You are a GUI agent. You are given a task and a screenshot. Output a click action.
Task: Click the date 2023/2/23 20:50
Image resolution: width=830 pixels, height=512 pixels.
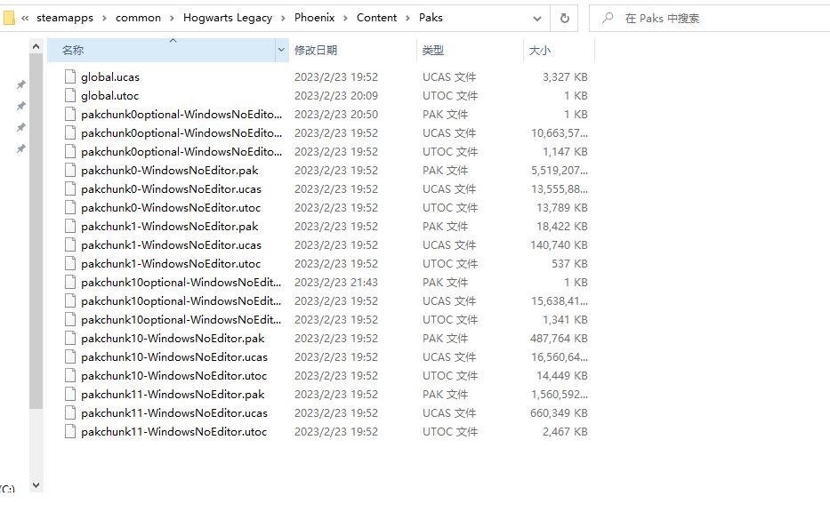pyautogui.click(x=336, y=115)
